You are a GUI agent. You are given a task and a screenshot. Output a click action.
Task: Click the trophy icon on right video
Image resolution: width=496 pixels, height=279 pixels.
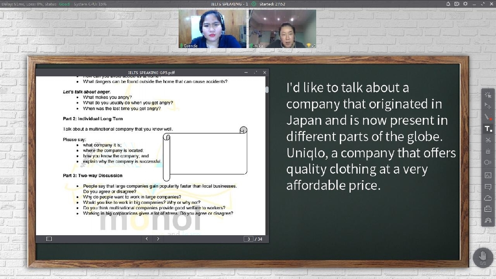pyautogui.click(x=308, y=45)
